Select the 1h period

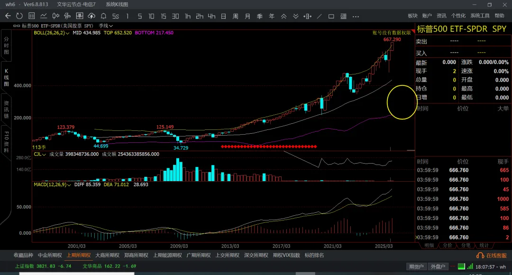pos(187,16)
